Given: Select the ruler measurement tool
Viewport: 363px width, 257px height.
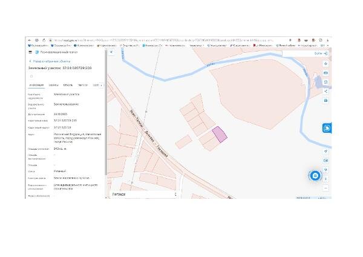Looking at the screenshot, I should [x=325, y=73].
